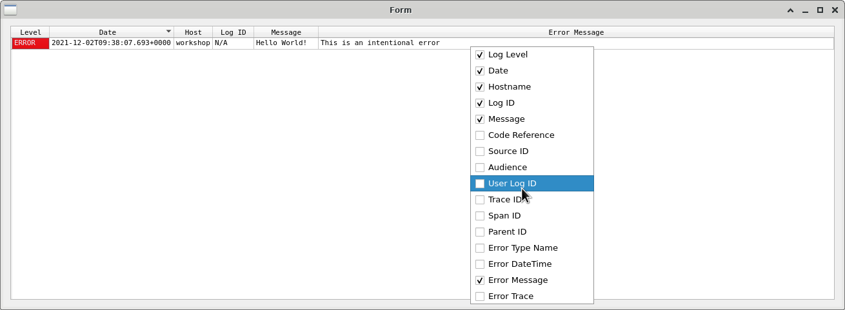Click the red ERROR level cell
This screenshot has width=845, height=310.
point(30,43)
